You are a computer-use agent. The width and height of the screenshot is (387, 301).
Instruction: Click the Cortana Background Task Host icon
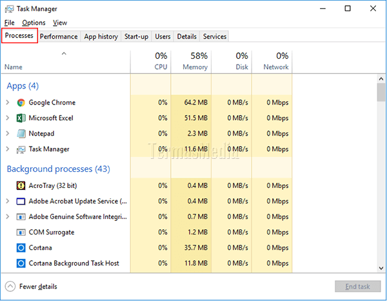tap(21, 263)
